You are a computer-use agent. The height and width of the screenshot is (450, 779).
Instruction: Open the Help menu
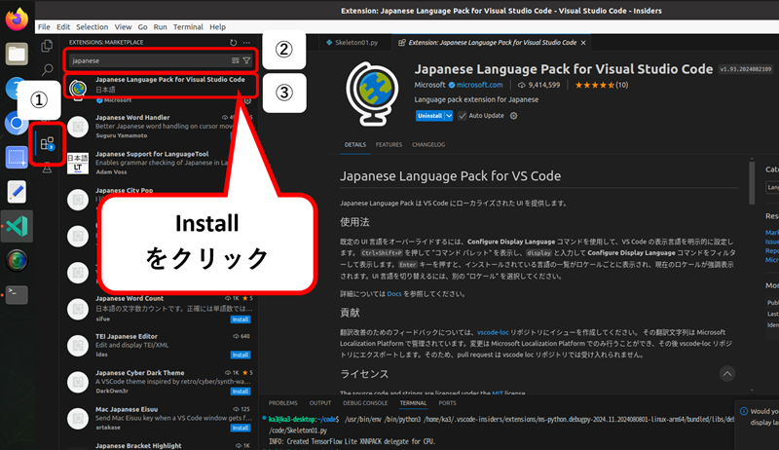pos(217,27)
